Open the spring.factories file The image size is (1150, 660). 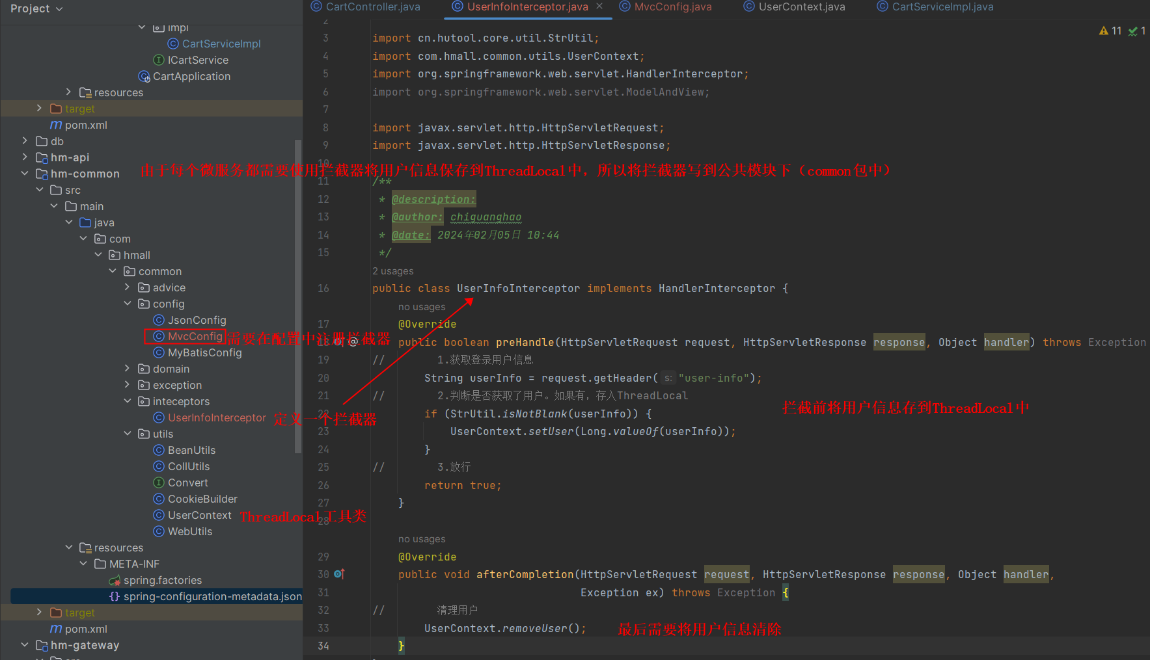162,580
